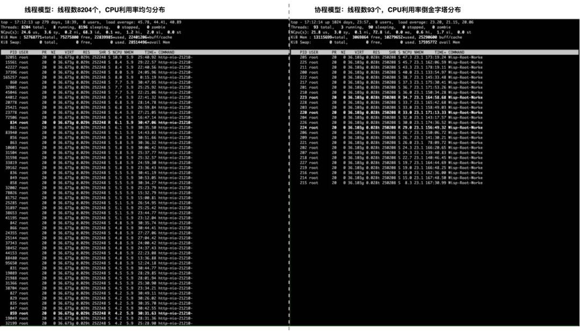This screenshot has height=331, width=580.
Task: Click CPU value '47.3' in right terminal
Action: [x=407, y=57]
